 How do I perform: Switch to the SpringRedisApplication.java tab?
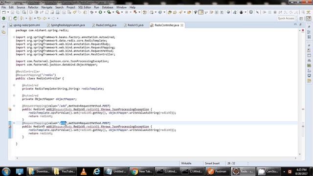(x=66, y=25)
